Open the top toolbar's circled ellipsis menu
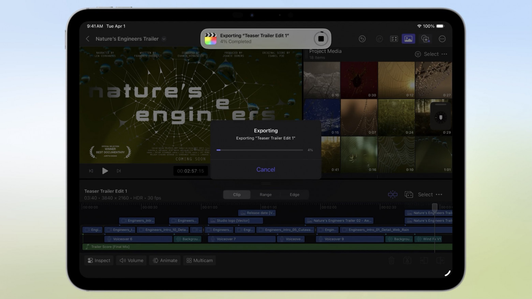This screenshot has height=299, width=532. click(442, 39)
